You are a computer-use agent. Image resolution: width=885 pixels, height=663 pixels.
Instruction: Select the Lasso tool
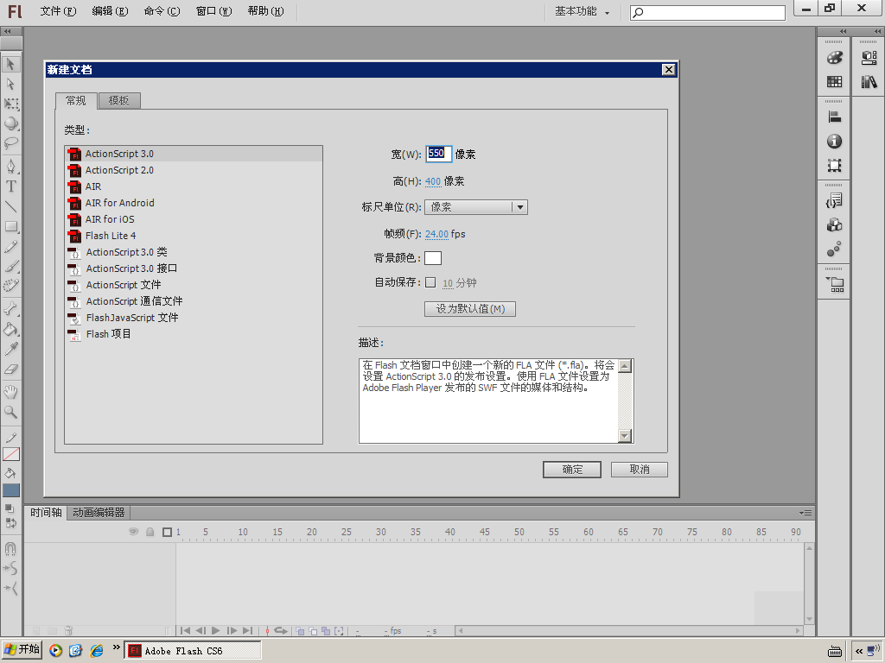pyautogui.click(x=10, y=143)
